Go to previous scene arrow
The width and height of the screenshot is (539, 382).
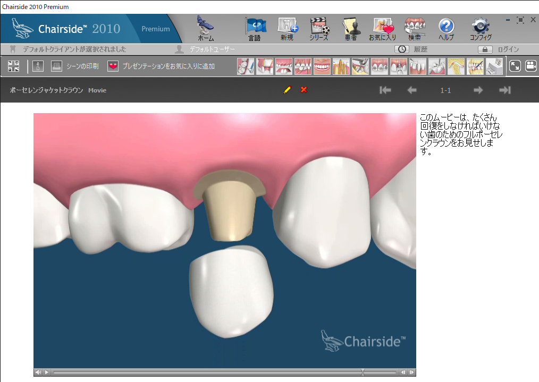[412, 90]
